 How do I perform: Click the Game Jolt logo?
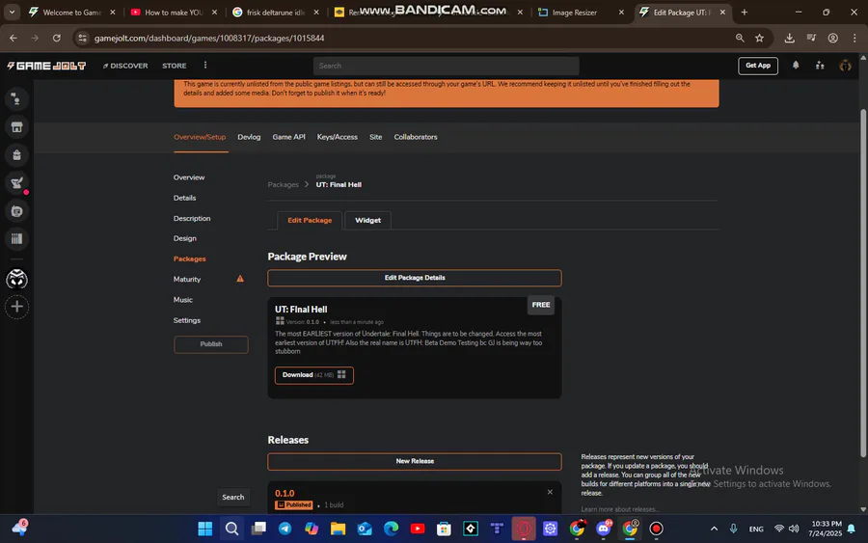(x=46, y=66)
